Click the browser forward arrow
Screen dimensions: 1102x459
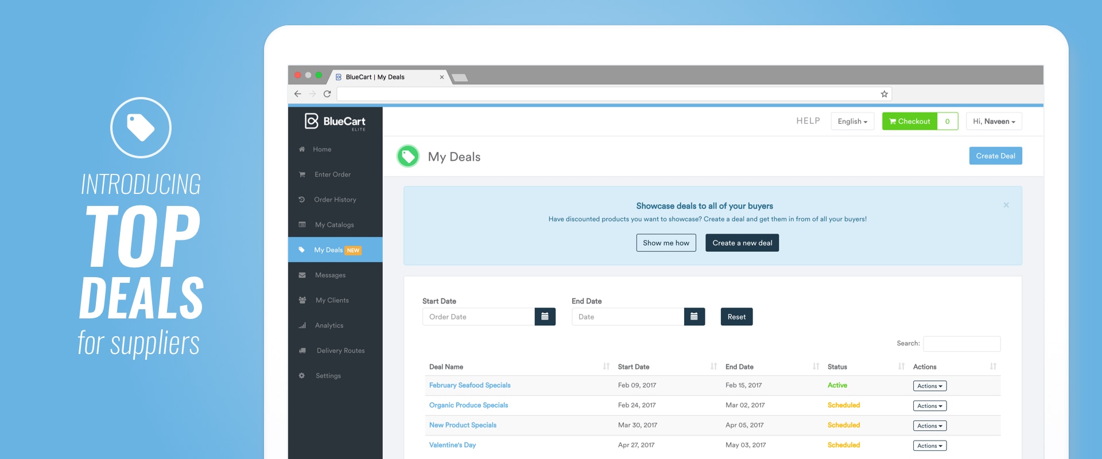pos(312,94)
